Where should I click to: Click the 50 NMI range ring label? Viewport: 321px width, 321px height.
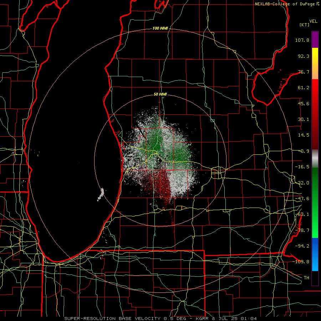pos(160,95)
